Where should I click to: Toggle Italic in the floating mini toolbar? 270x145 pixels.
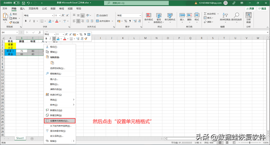tap(50, 39)
